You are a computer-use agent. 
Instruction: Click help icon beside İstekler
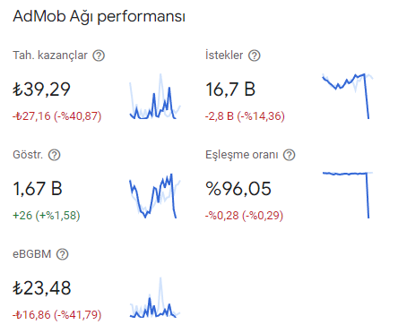(255, 55)
